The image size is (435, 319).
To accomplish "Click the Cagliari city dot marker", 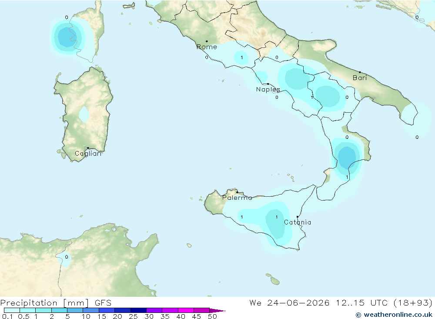I will 88,148.
